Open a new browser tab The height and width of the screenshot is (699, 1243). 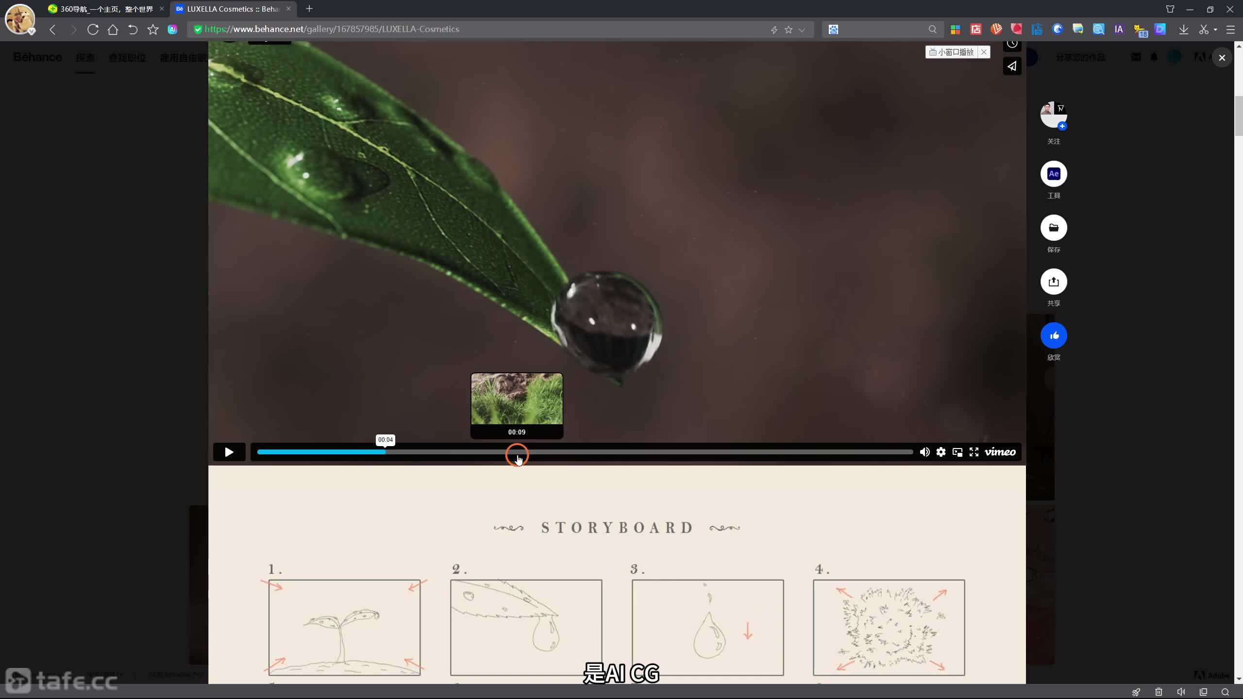[309, 9]
